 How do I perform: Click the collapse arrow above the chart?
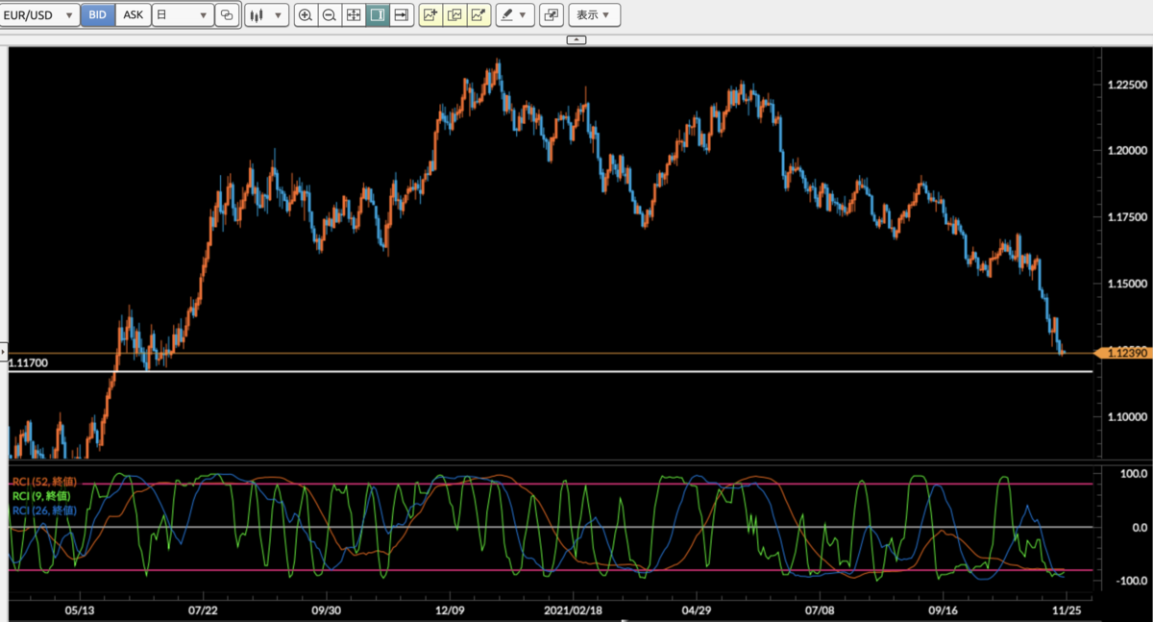(576, 39)
